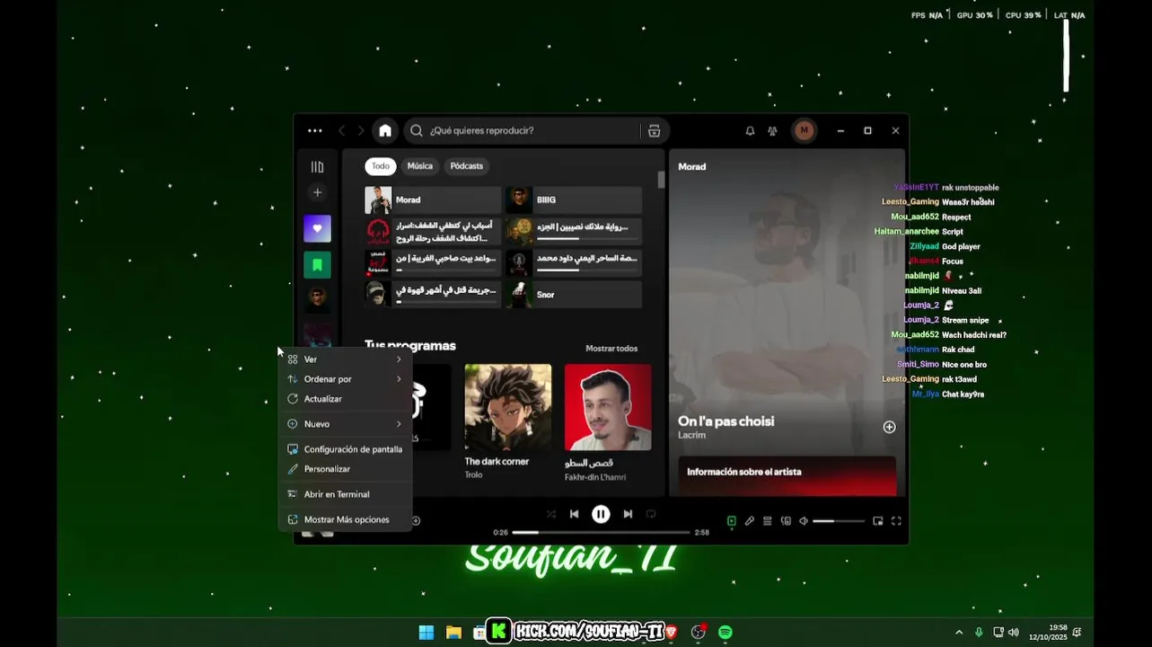Open the BIIIG shortcut tile

pyautogui.click(x=574, y=199)
